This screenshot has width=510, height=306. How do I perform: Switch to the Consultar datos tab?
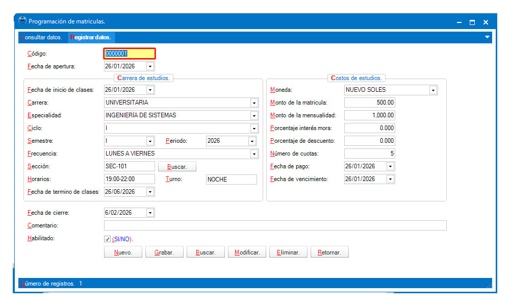[41, 37]
